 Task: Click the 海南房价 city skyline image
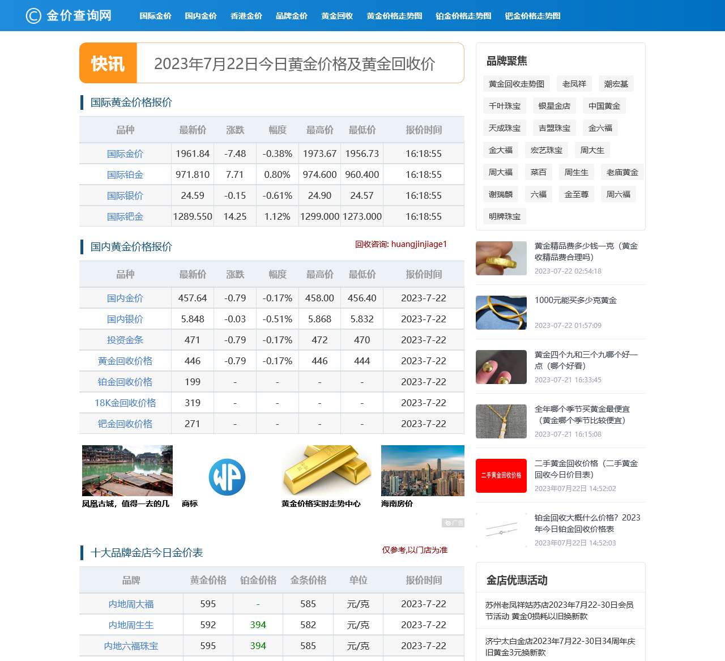coord(423,471)
